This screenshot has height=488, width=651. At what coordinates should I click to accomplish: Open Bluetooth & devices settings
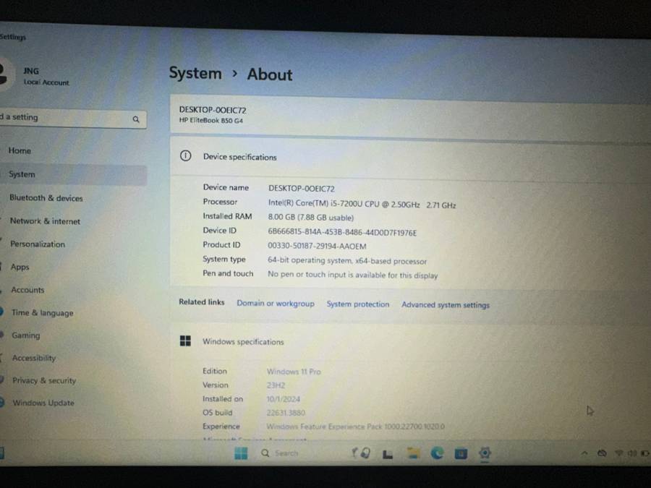coord(45,197)
